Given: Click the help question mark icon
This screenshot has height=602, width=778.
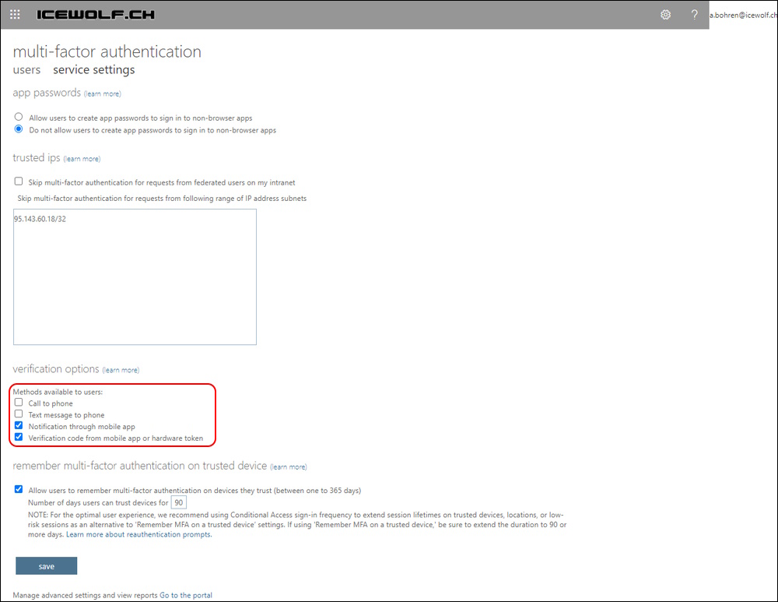Looking at the screenshot, I should 694,14.
